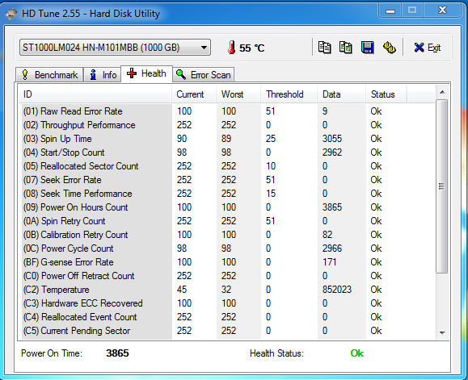
Task: Open the Error Scan tab
Action: 203,75
